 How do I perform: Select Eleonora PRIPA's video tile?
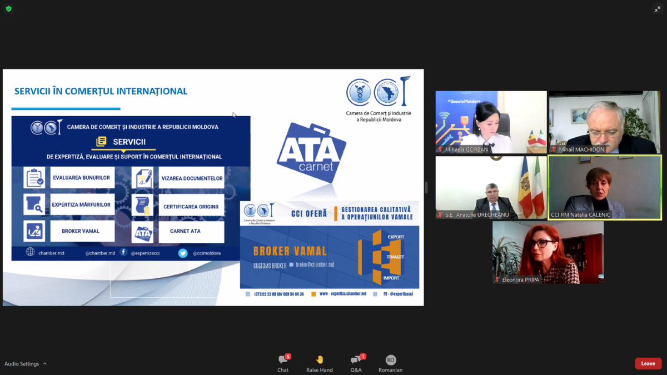pos(548,253)
